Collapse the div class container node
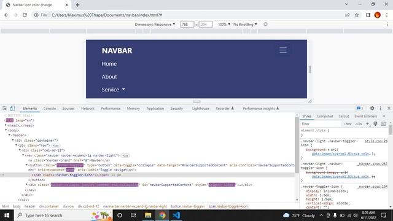This screenshot has width=393, height=221. (x=13, y=140)
